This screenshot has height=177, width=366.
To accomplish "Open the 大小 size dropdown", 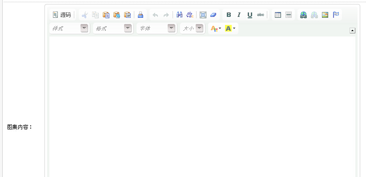I will pos(193,28).
